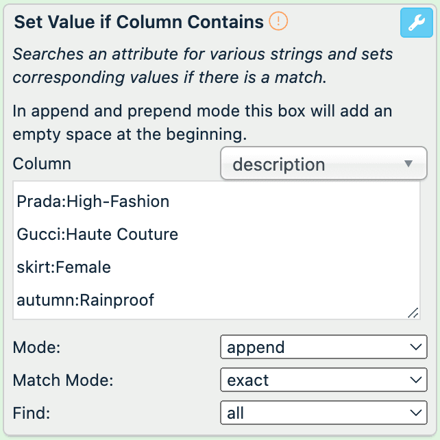The height and width of the screenshot is (440, 440).
Task: Click the Set Value if Column Contains title
Action: pos(139,22)
